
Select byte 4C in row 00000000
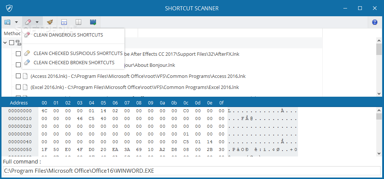[x=44, y=111]
